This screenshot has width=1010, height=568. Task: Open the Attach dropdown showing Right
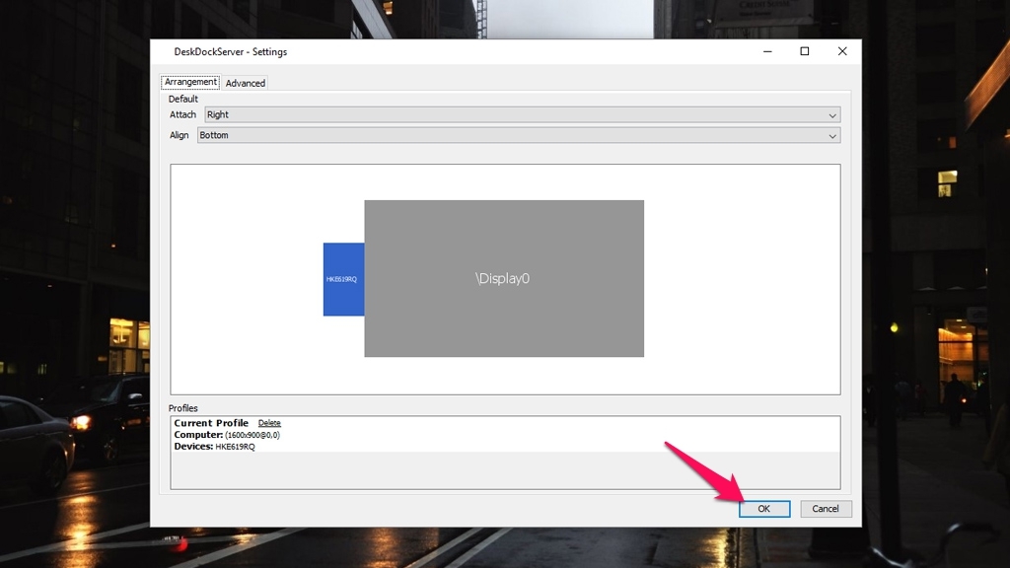523,114
